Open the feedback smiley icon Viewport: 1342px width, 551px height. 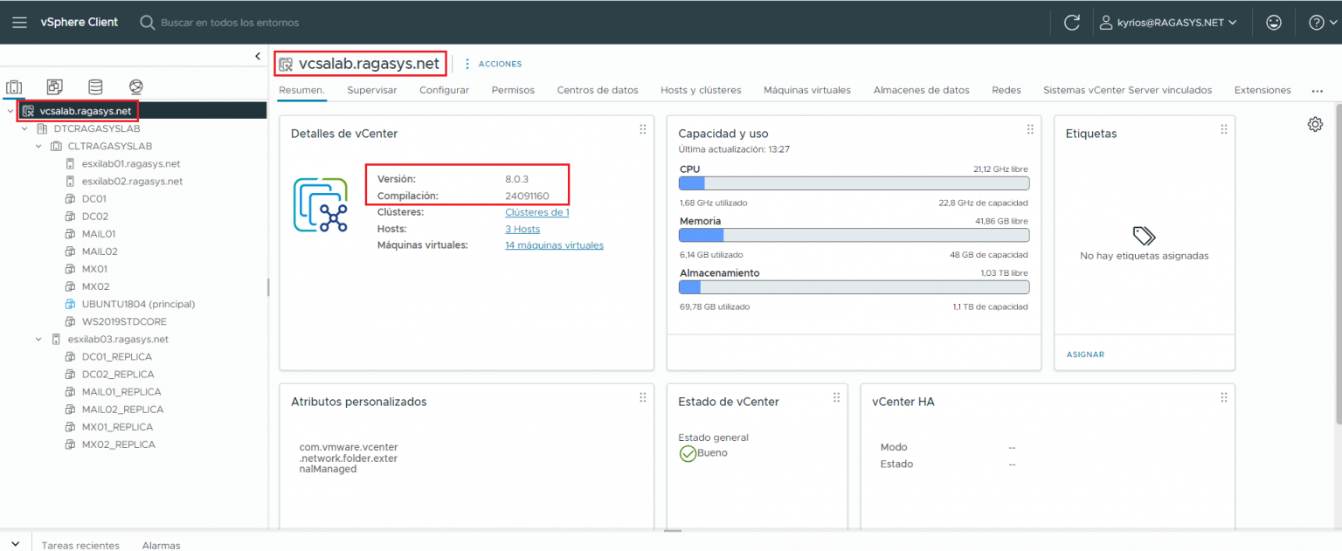[1274, 23]
